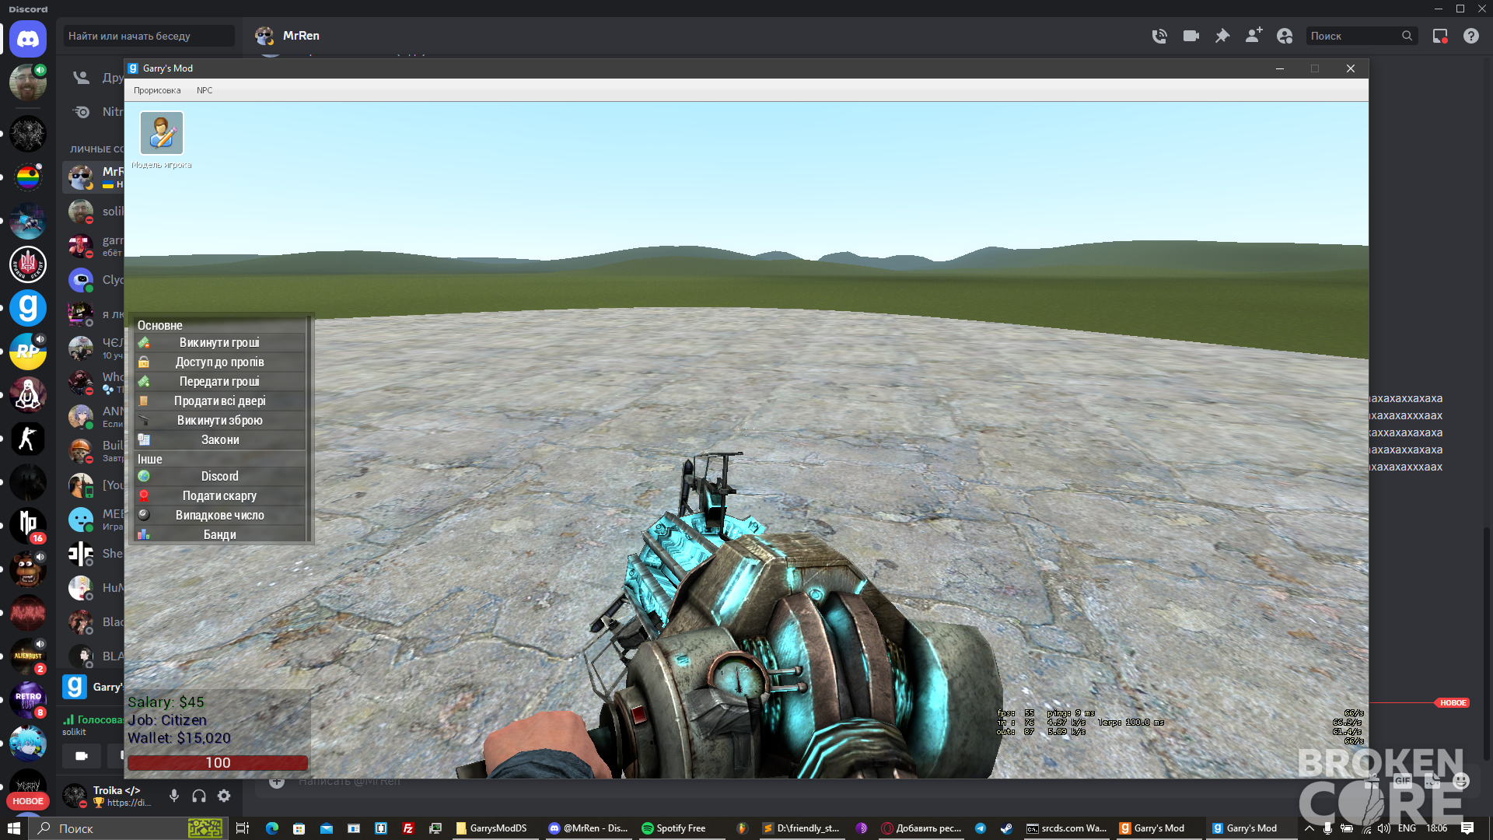
Task: Open the NPC menu in Garry's Mod
Action: point(205,90)
